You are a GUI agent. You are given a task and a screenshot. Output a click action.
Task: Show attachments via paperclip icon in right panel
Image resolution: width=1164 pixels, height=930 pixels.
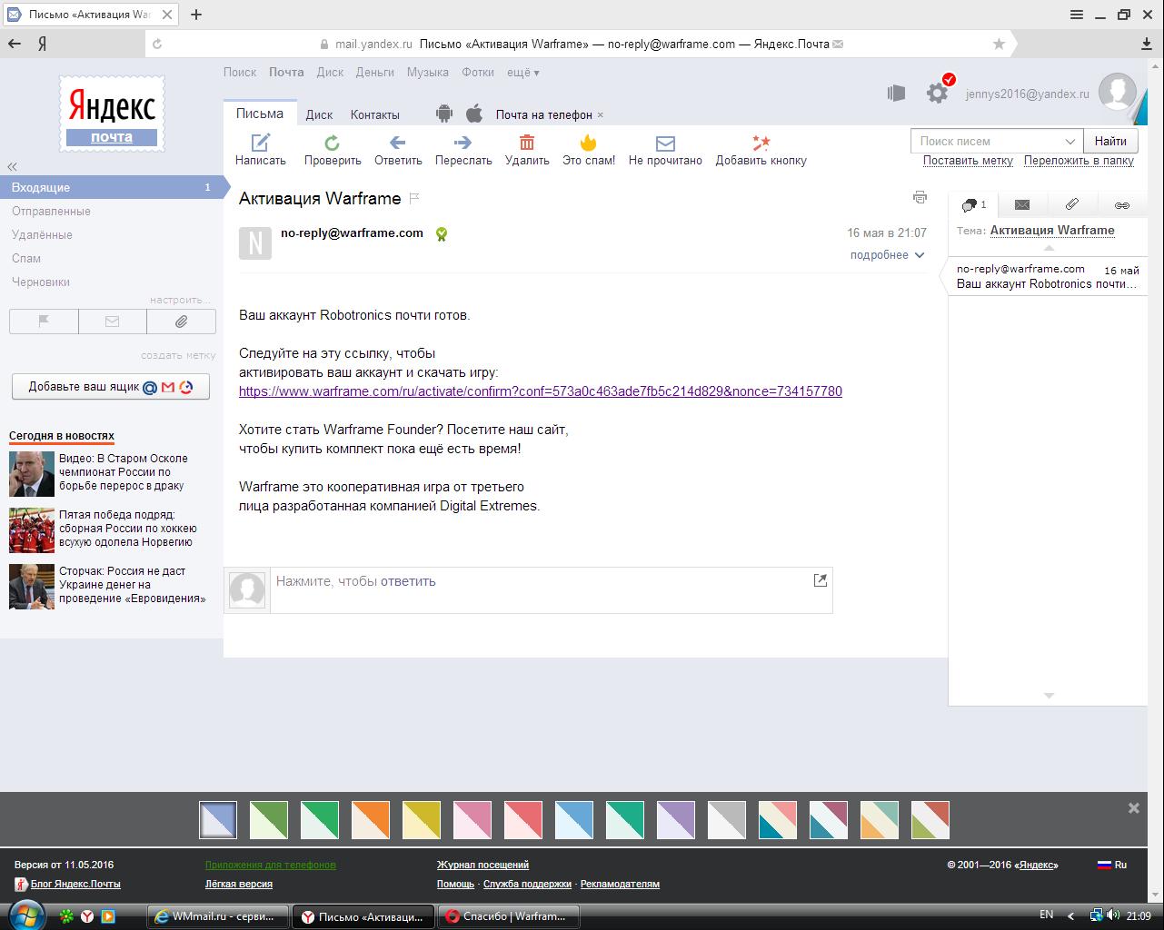point(1072,205)
